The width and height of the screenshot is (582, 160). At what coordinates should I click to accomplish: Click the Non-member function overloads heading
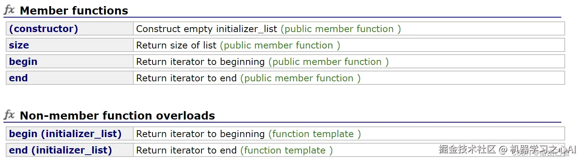click(x=117, y=116)
